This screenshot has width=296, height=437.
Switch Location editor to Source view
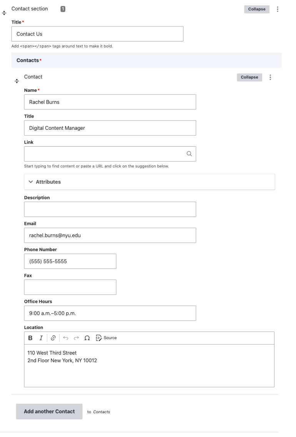click(106, 338)
